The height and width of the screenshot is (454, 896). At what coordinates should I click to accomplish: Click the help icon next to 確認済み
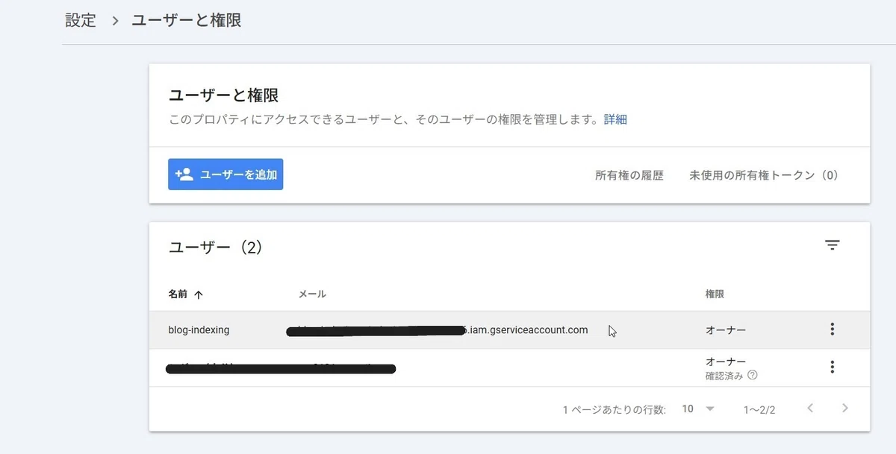[x=753, y=375]
